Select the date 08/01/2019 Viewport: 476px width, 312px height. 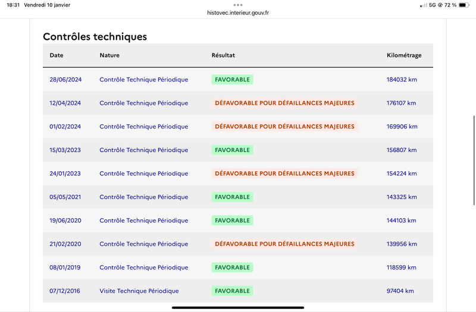[x=65, y=267]
